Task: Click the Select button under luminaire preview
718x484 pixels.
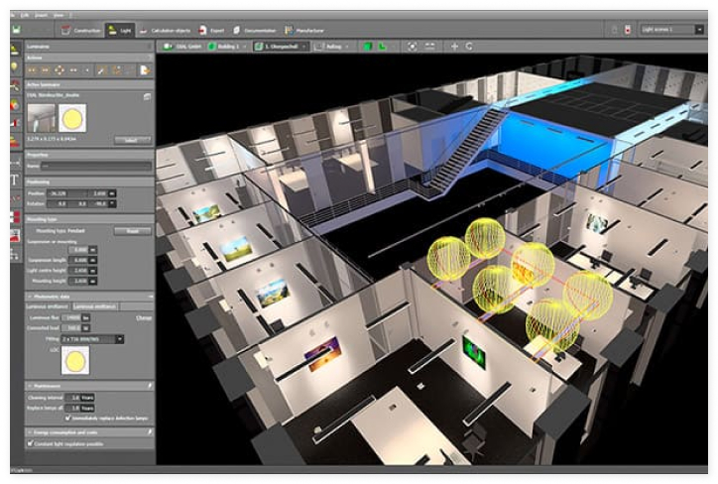Action: coord(131,141)
